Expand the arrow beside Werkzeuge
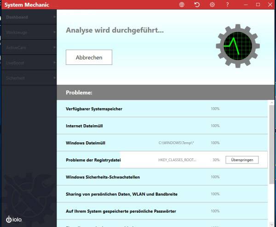This screenshot has height=227, width=276. pyautogui.click(x=54, y=32)
